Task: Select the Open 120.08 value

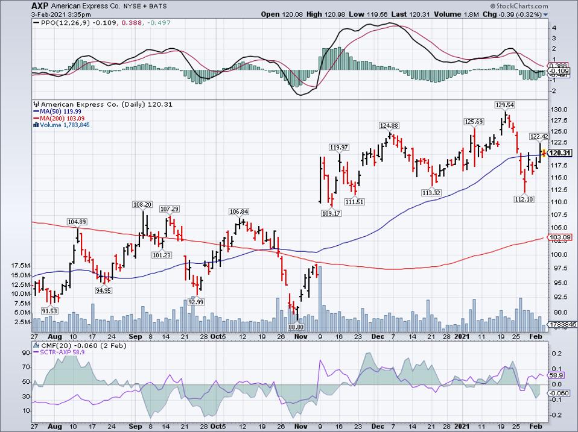Action: pyautogui.click(x=282, y=14)
